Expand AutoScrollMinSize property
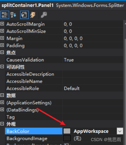 (2, 31)
